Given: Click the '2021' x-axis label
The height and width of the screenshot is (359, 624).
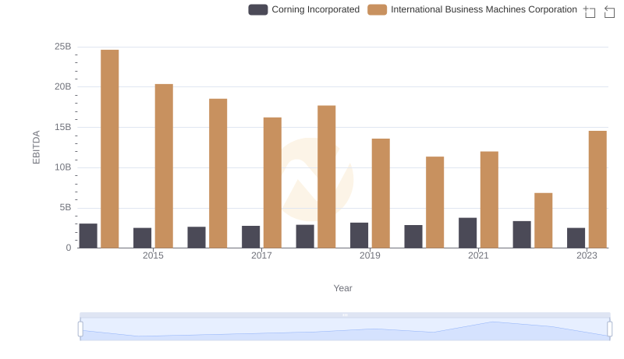Looking at the screenshot, I should pos(478,255).
